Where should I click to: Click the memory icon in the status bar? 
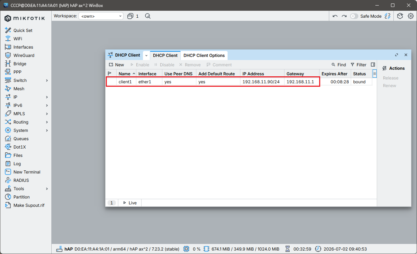point(207,249)
